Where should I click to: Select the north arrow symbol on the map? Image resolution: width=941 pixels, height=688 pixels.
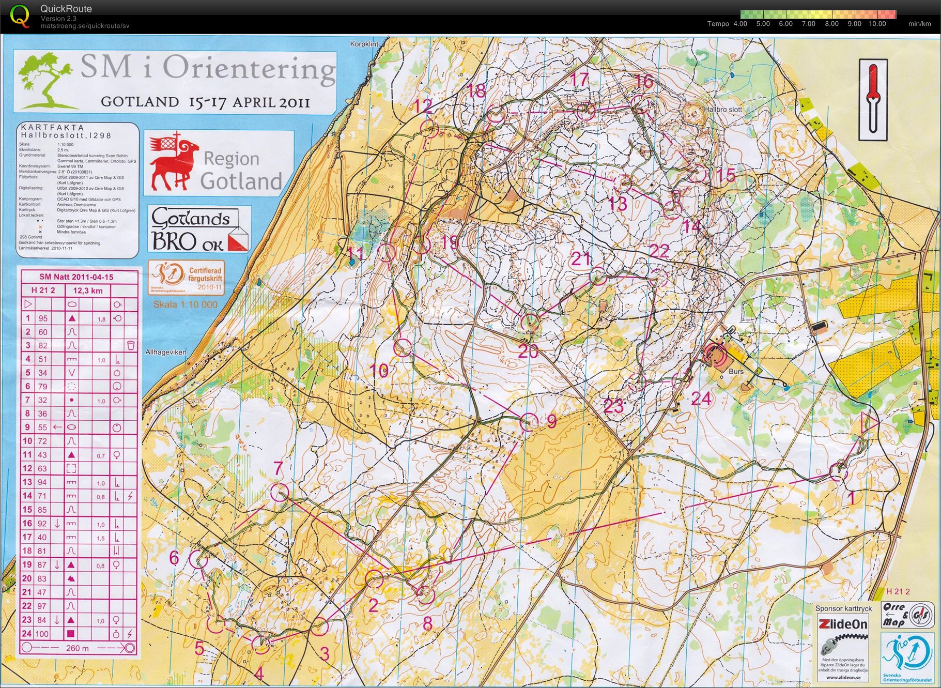873,99
